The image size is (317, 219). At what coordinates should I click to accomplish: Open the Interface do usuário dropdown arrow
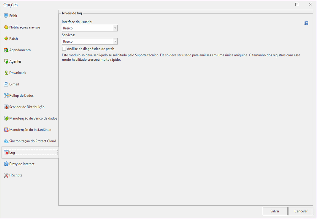115,28
